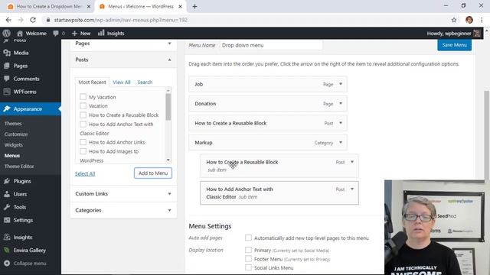This screenshot has width=490, height=275.
Task: Click the Select All link
Action: coord(85,173)
